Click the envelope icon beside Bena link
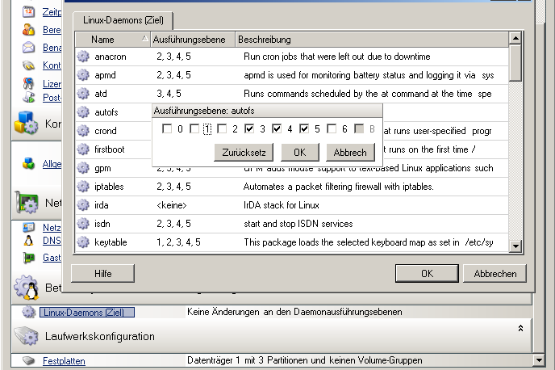Screen dimensions: 555x370 29,47
